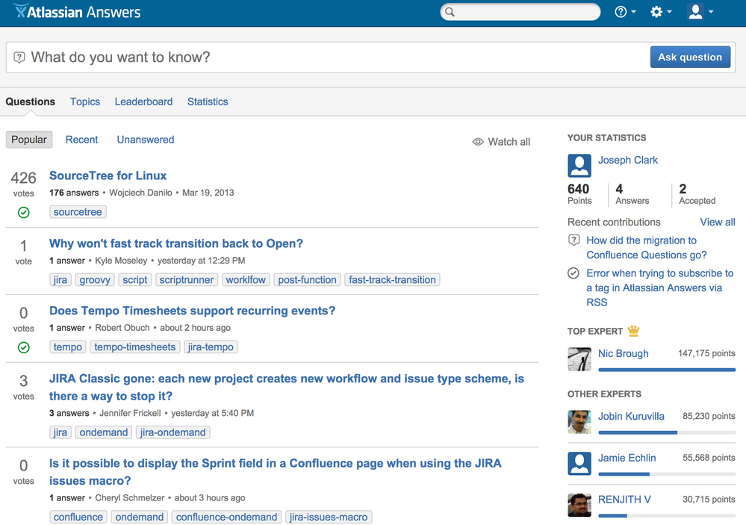Image resolution: width=746 pixels, height=525 pixels.
Task: Click Jamie Echlin's points progress bar
Action: (667, 474)
